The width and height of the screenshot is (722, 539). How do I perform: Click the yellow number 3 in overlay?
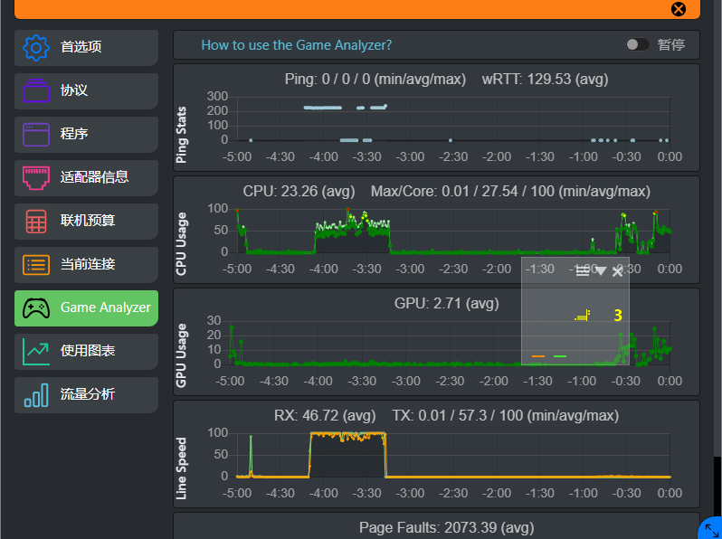pyautogui.click(x=618, y=316)
